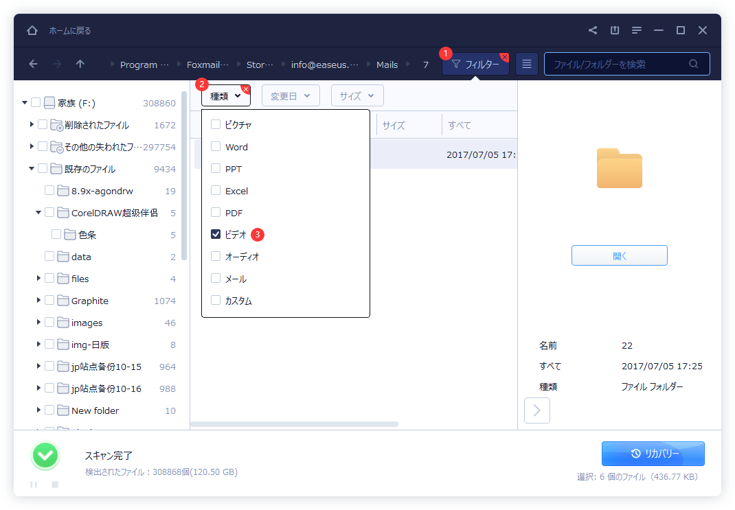Viewport: 735px width, 510px height.
Task: Click the folder tree vertical scrollbar
Action: click(184, 176)
